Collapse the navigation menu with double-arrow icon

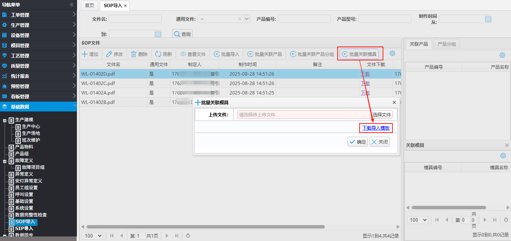point(71,5)
